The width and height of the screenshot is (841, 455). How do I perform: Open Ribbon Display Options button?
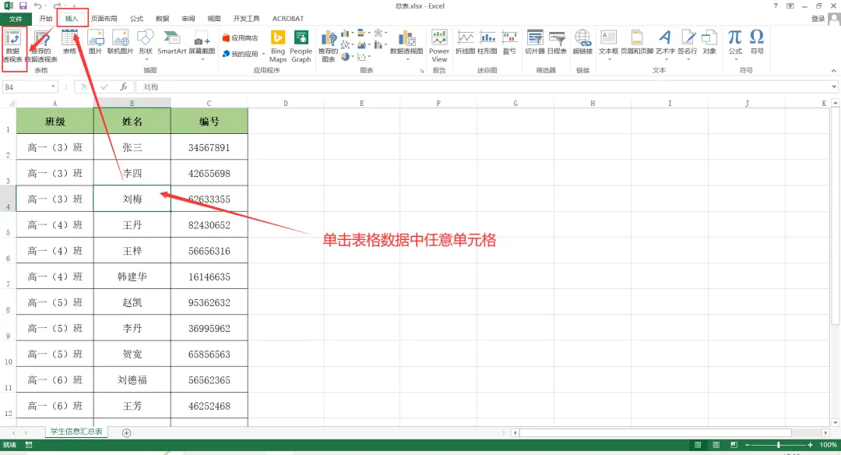click(x=790, y=6)
